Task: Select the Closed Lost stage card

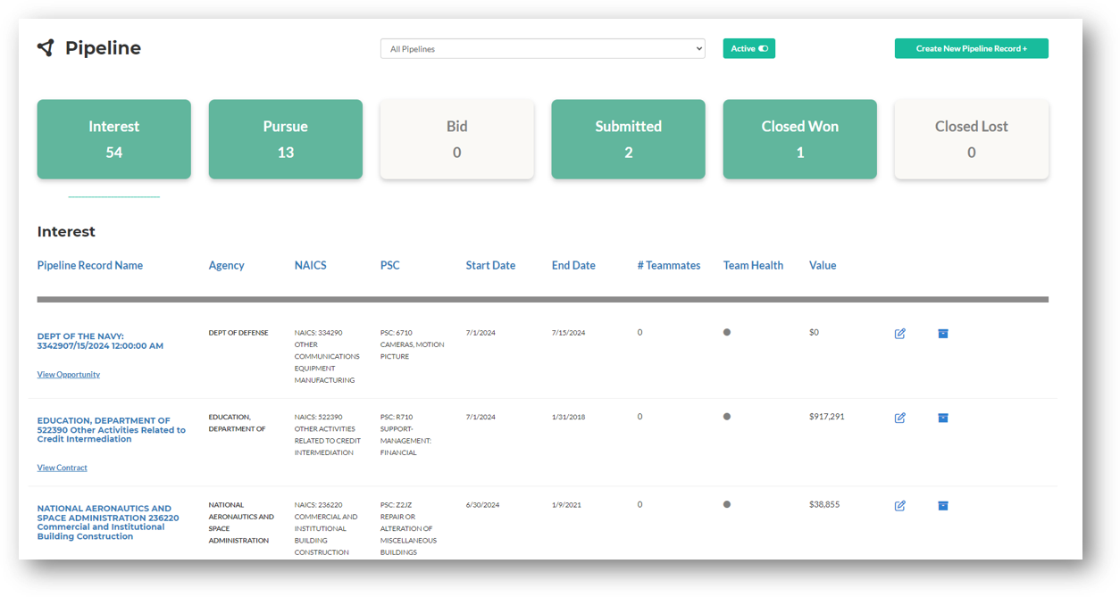Action: tap(971, 139)
